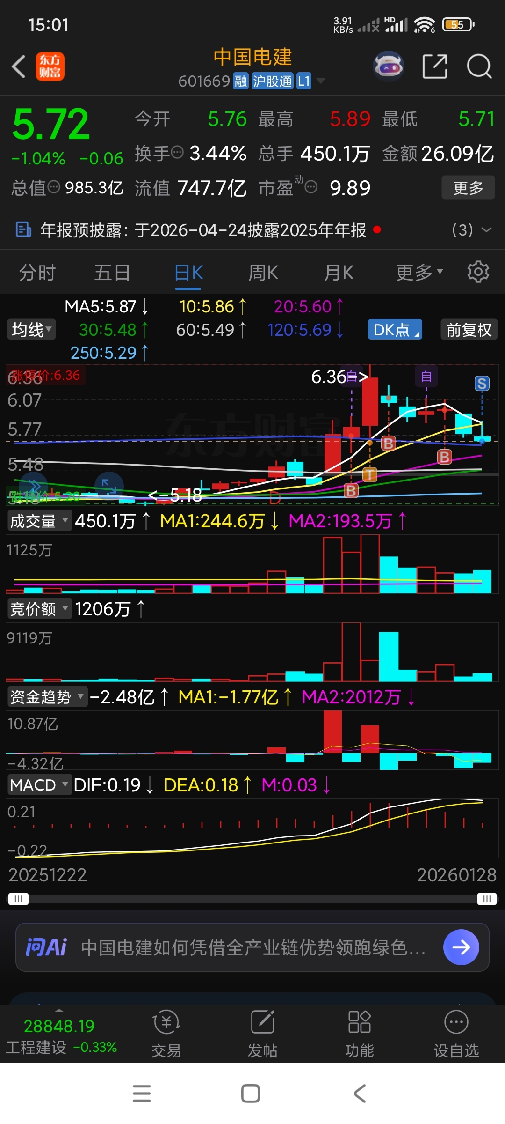Expand the announcements (3) chevron

click(486, 229)
